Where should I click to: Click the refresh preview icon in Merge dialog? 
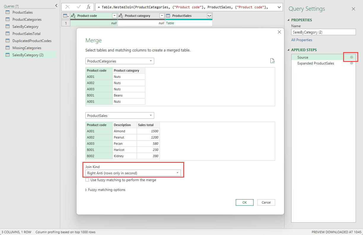click(x=272, y=61)
